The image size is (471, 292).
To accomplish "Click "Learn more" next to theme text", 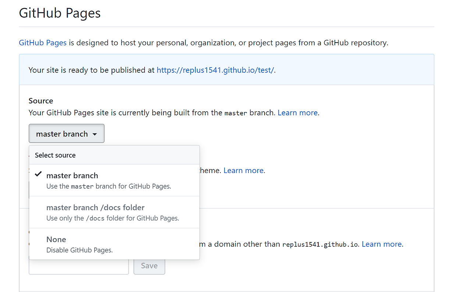I will coord(244,170).
